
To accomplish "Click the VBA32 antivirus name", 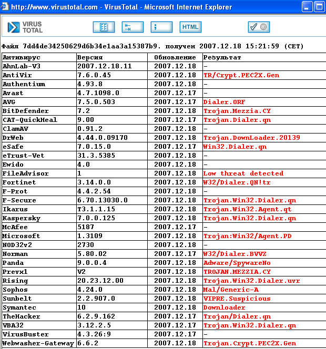I will point(13,325).
